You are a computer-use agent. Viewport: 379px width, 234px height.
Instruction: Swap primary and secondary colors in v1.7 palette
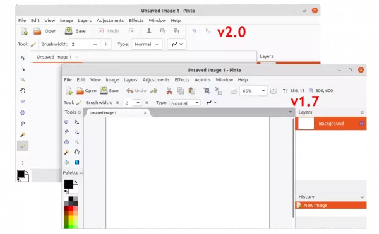pos(76,182)
